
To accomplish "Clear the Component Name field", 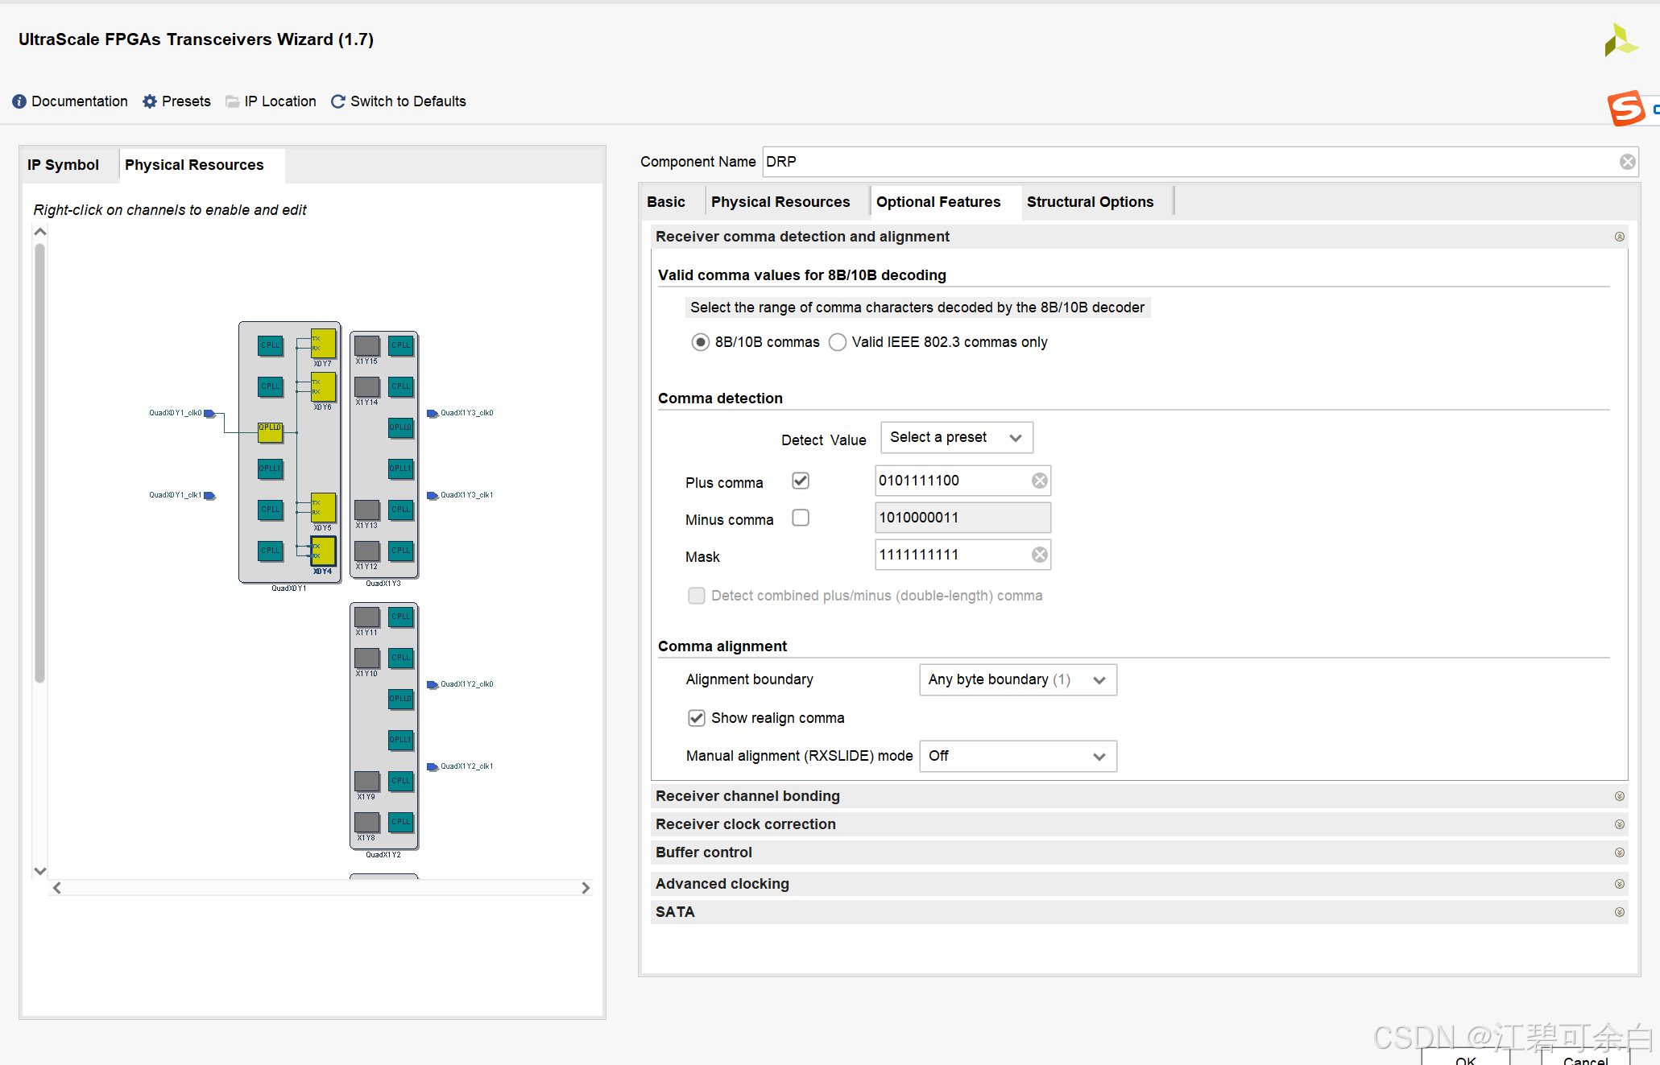I will point(1627,162).
